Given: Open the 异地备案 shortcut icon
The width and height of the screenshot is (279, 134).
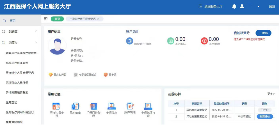Looking at the screenshot, I should click(x=75, y=106).
